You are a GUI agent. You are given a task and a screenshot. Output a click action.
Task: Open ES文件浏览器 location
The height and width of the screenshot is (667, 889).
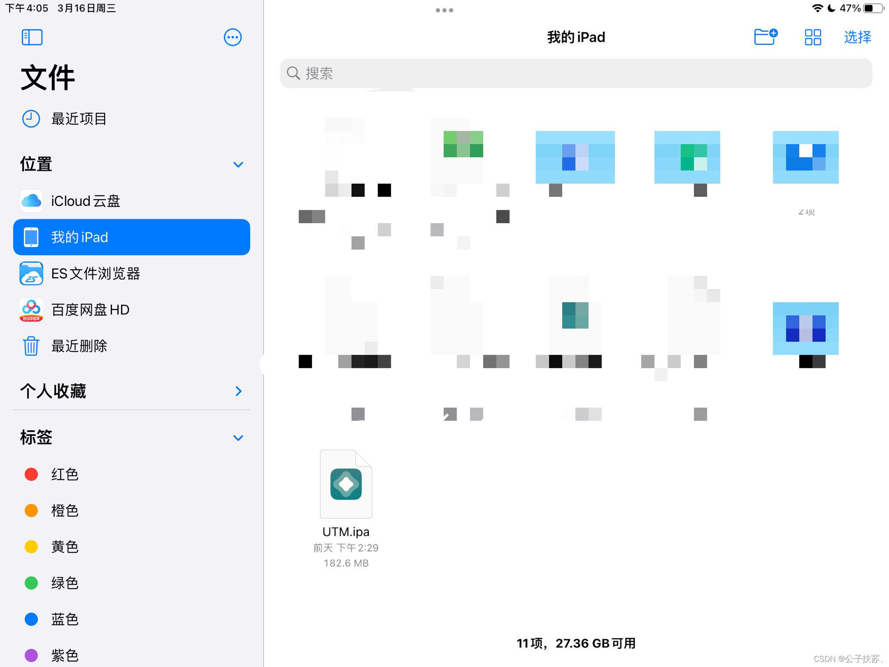95,274
